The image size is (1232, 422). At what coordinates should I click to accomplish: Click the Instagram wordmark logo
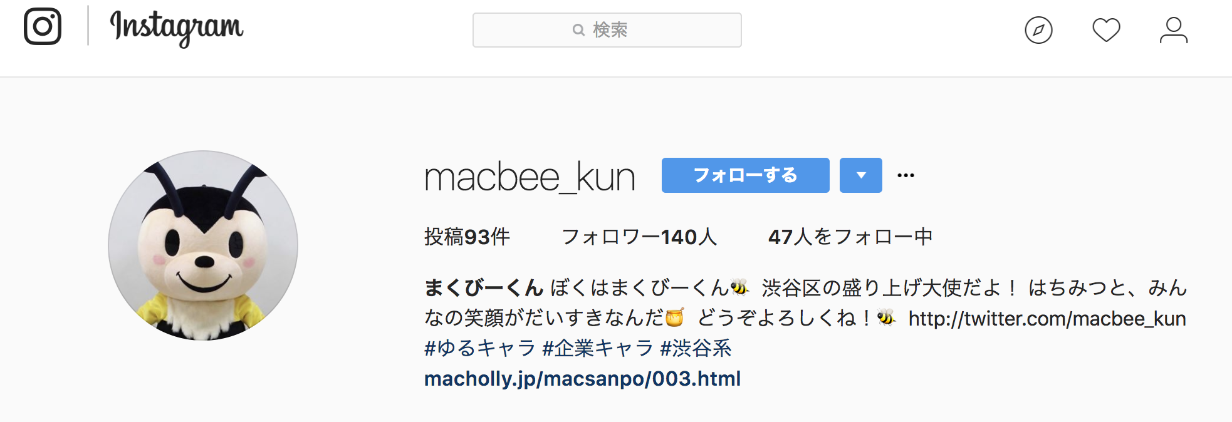point(177,29)
